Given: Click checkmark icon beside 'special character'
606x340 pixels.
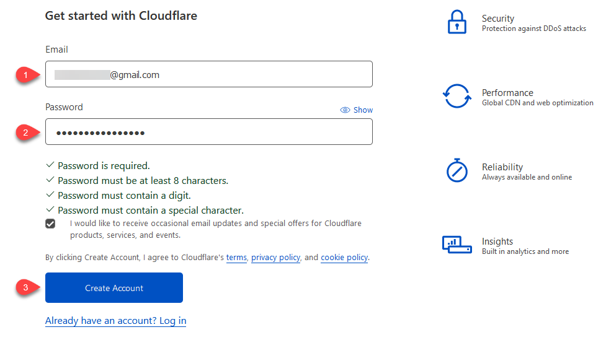Looking at the screenshot, I should (x=50, y=209).
